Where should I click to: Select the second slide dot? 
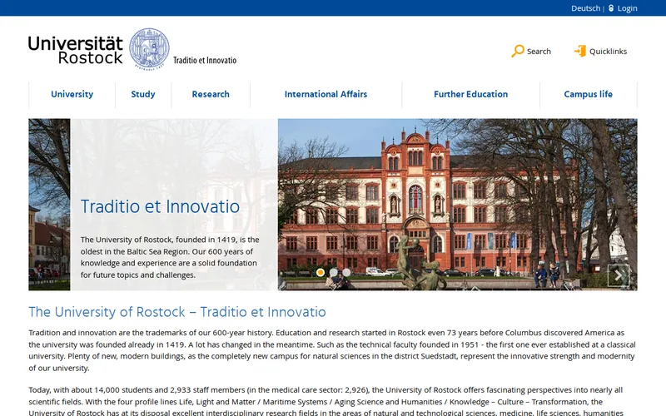[x=334, y=273]
